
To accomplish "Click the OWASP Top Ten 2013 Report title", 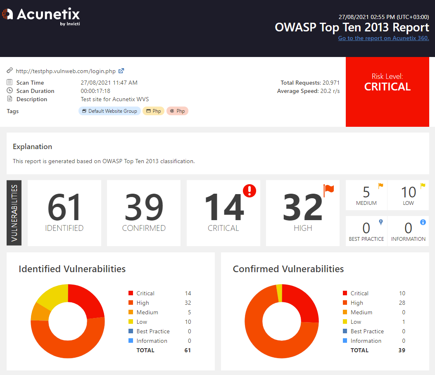I will (352, 27).
